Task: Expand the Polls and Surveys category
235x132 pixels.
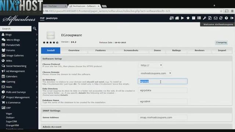Action: pyautogui.click(x=19, y=92)
